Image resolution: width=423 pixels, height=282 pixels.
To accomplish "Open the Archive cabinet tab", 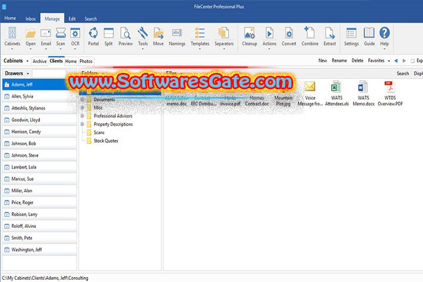I will [40, 61].
